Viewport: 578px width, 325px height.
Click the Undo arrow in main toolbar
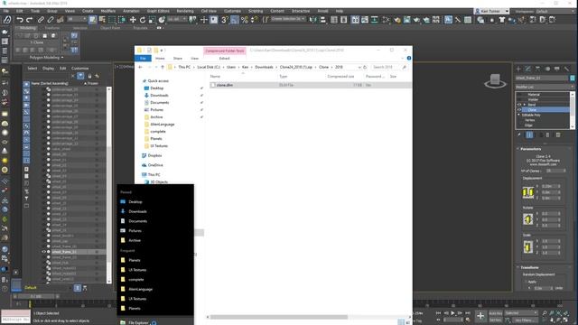(x=20, y=20)
